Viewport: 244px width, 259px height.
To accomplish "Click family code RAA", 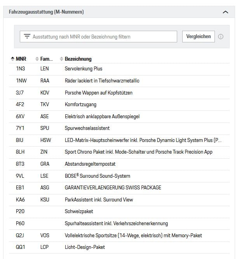I will (x=45, y=80).
